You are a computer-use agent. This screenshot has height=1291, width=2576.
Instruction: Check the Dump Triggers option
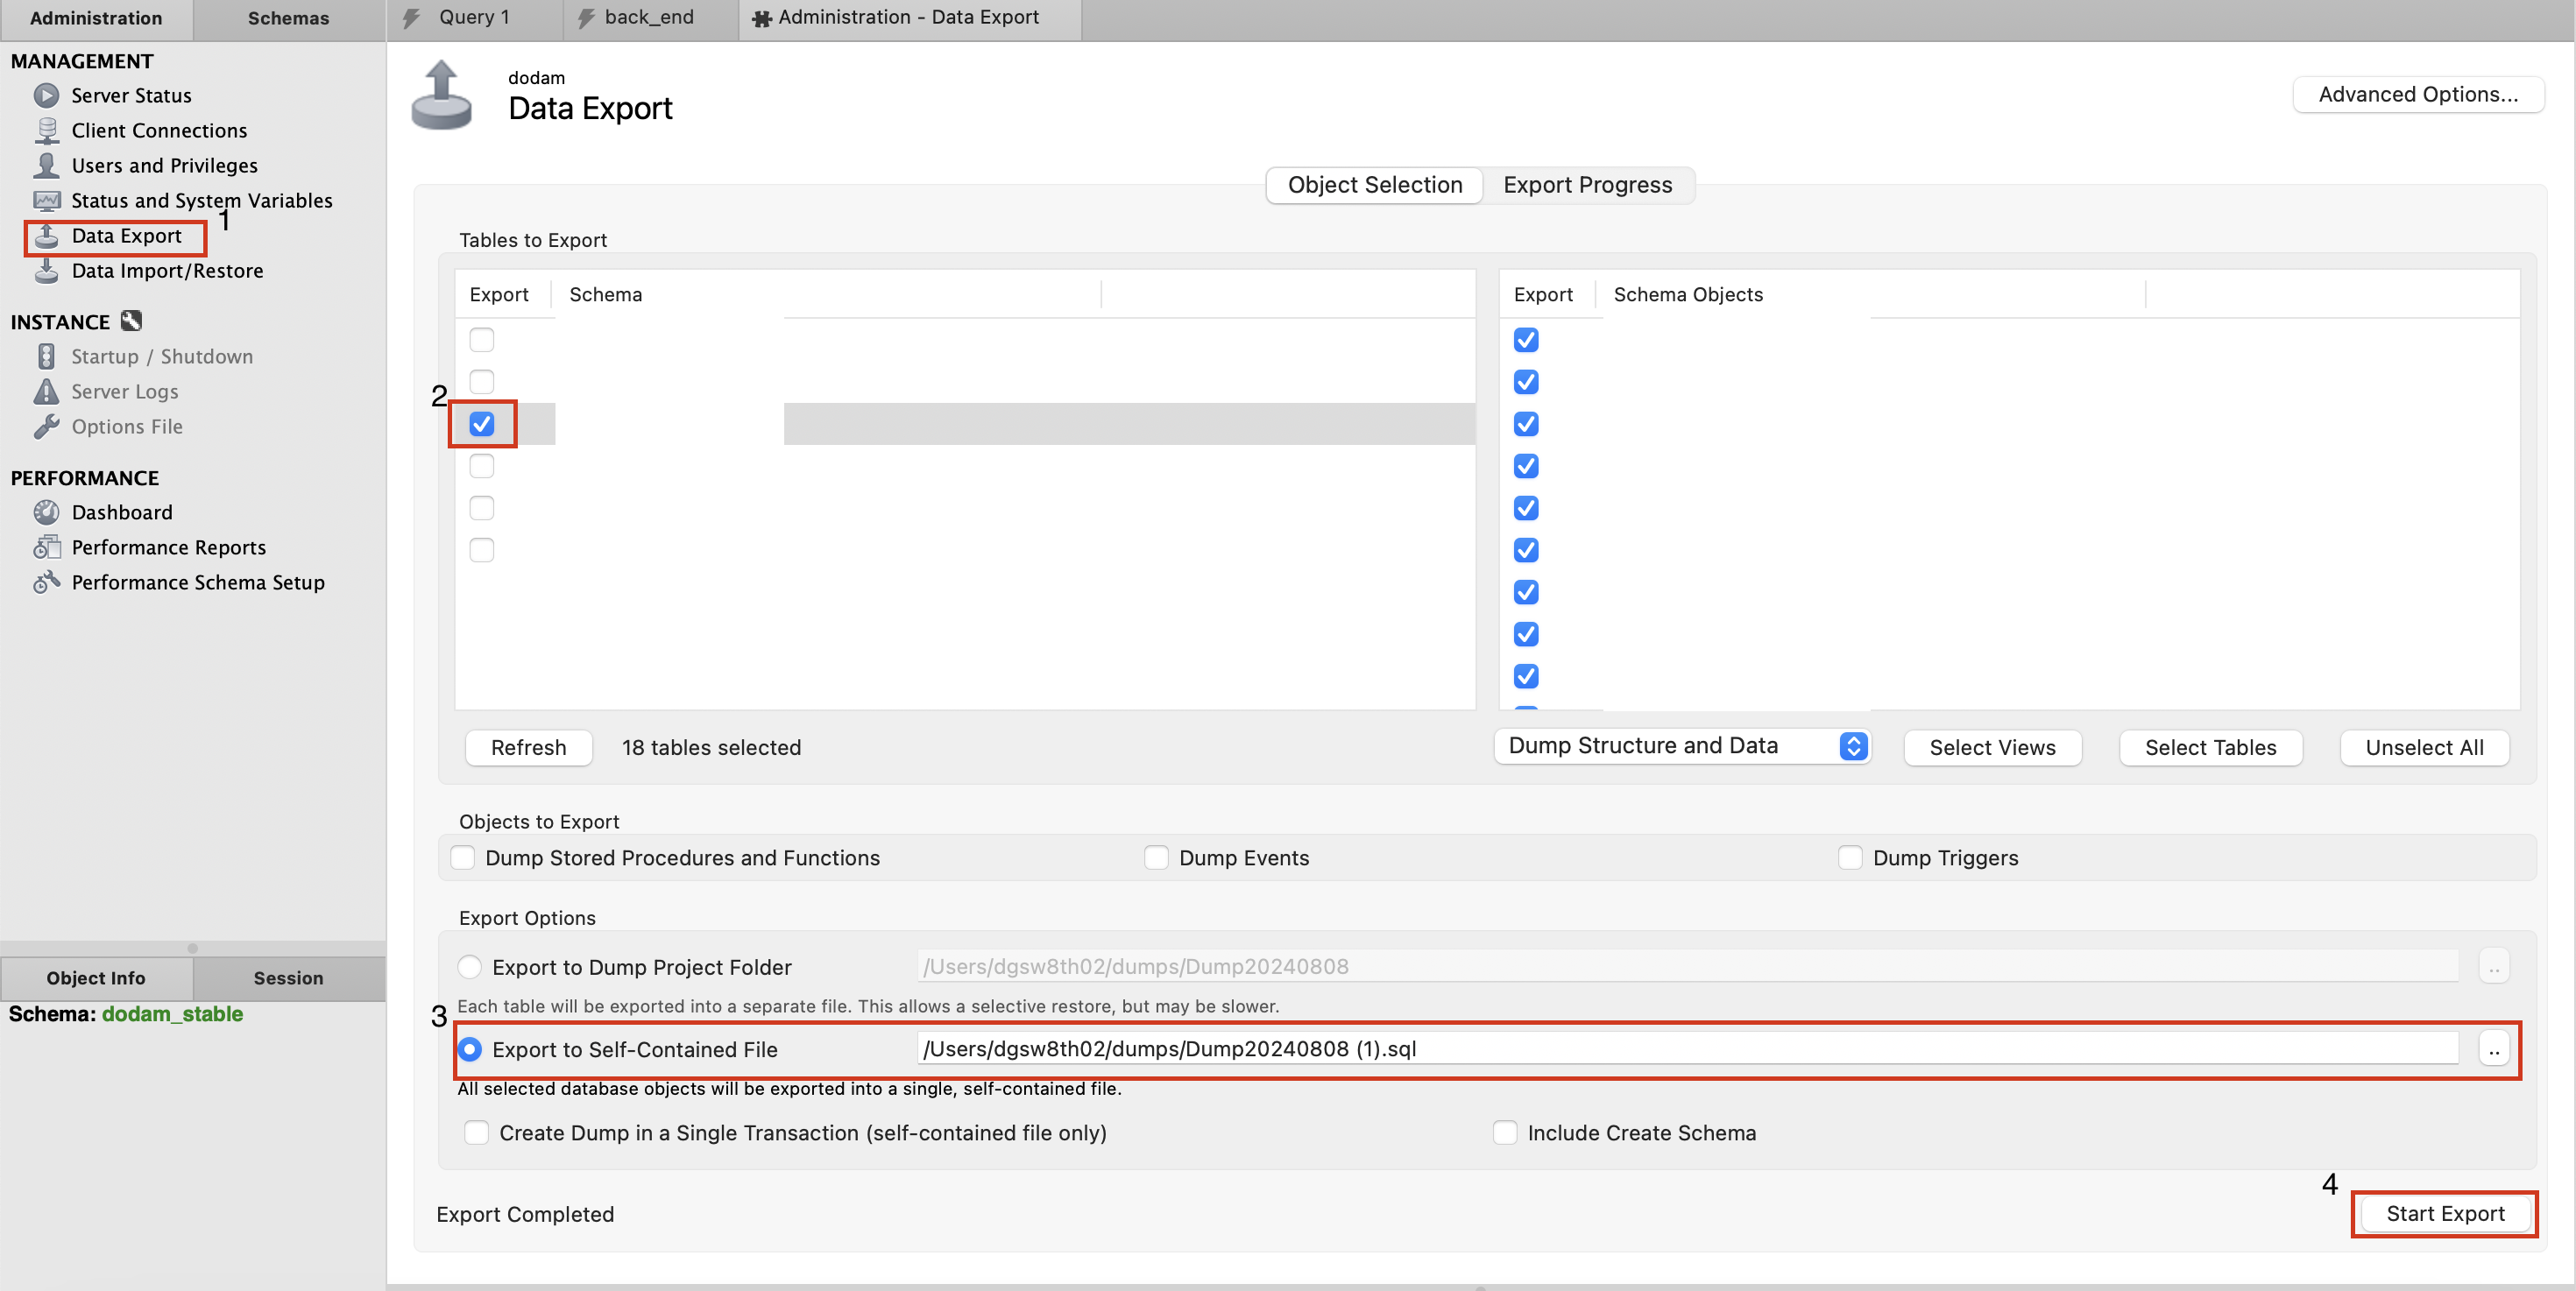tap(1850, 858)
